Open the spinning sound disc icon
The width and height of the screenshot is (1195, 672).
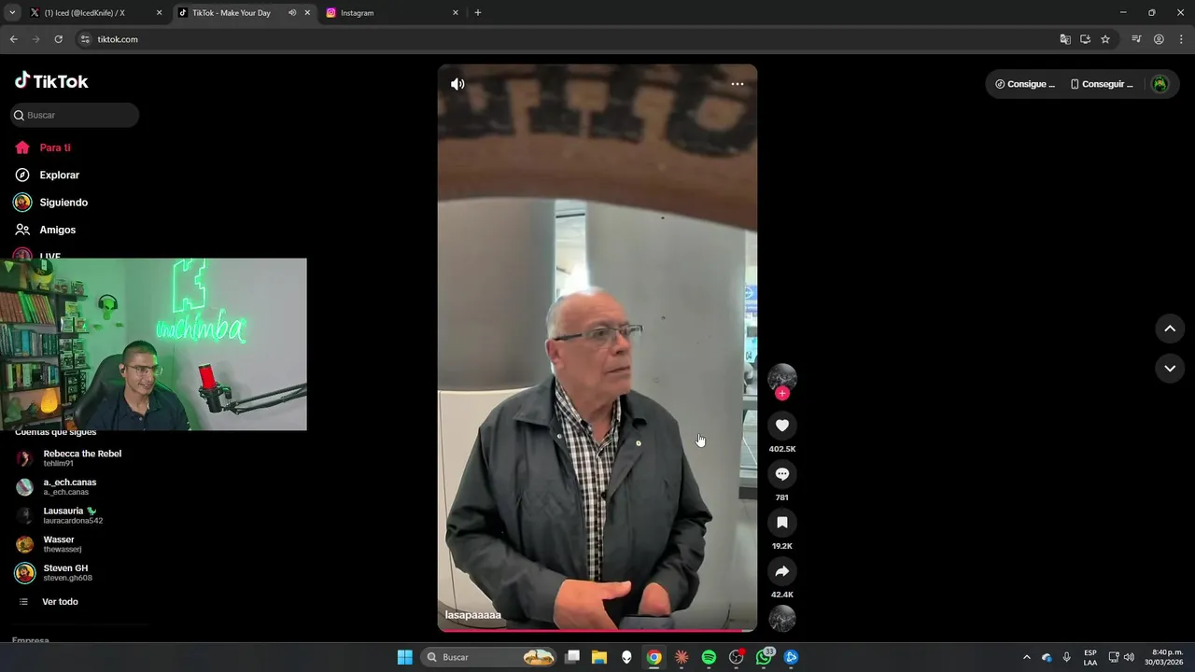[782, 618]
